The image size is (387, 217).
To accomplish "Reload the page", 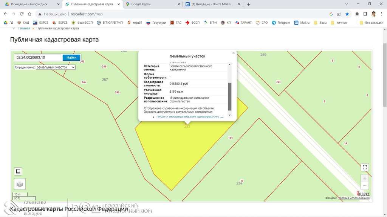I will click(x=22, y=14).
